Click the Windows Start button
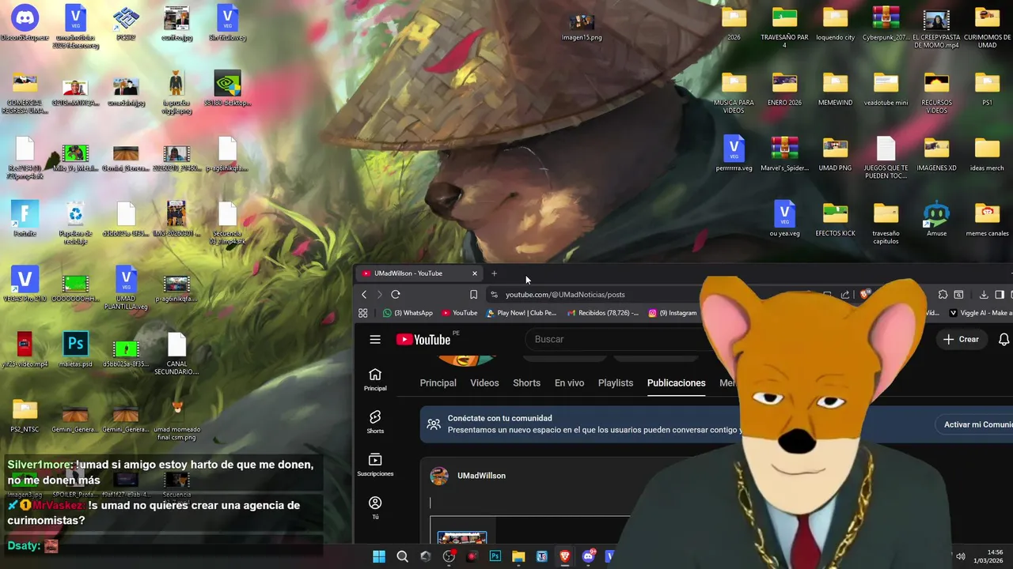Screen dimensions: 1013x569 [379, 556]
